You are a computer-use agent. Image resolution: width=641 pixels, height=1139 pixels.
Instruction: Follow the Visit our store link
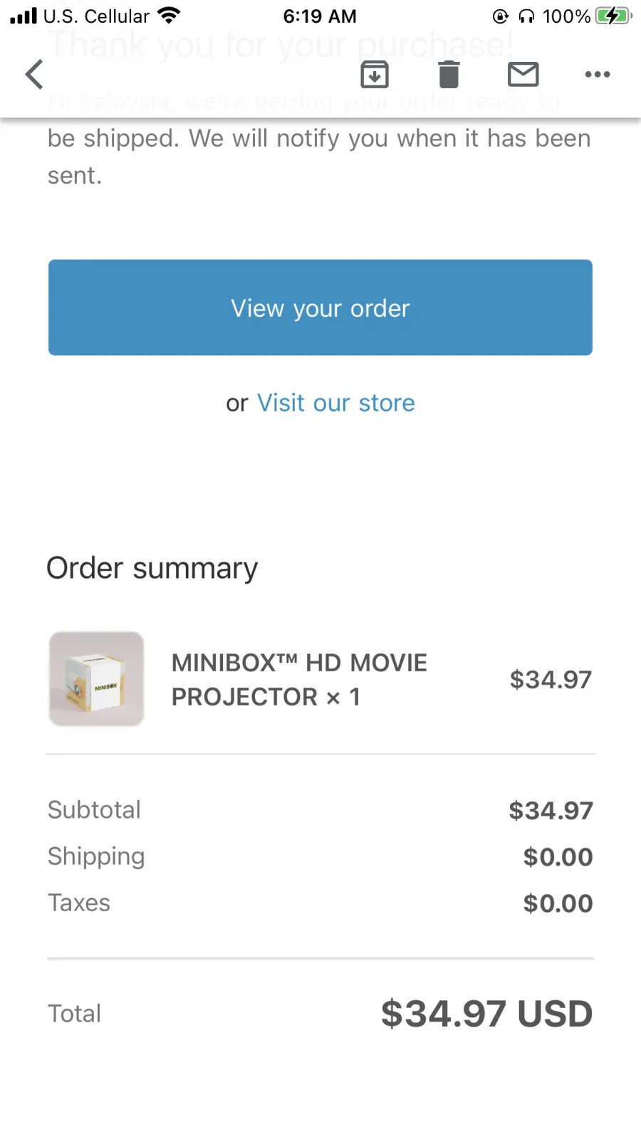(x=335, y=403)
